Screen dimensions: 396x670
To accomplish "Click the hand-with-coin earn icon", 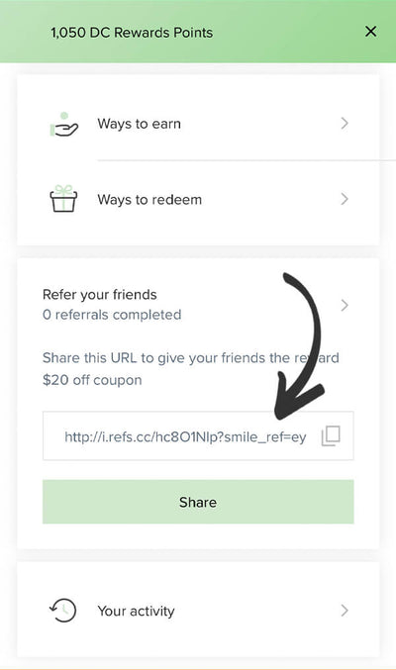I will pos(63,125).
